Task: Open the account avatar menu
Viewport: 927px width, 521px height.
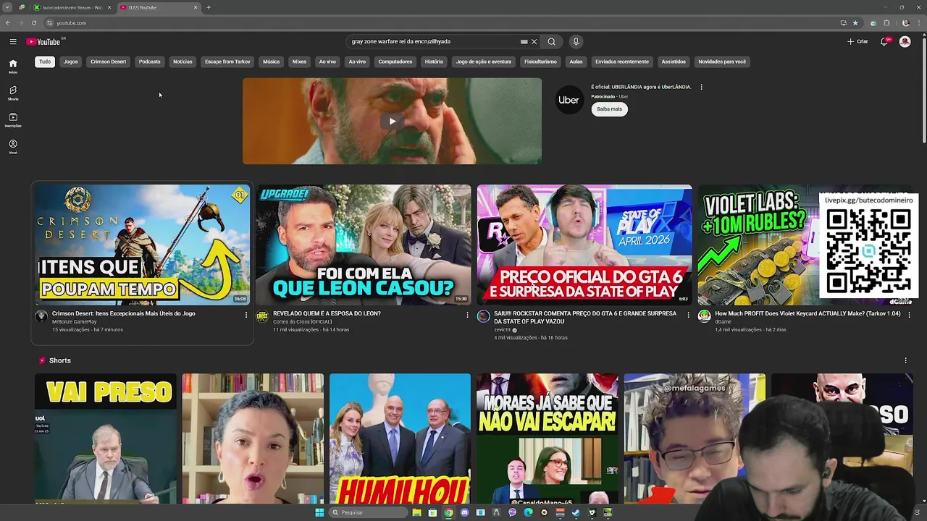Action: 905,41
